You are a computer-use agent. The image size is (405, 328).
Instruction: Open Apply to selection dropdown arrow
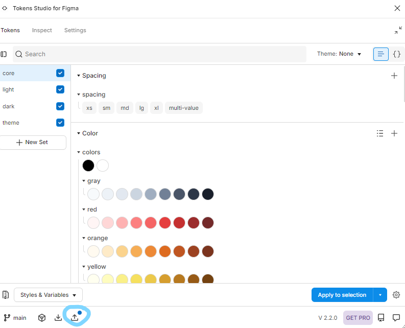click(x=380, y=295)
